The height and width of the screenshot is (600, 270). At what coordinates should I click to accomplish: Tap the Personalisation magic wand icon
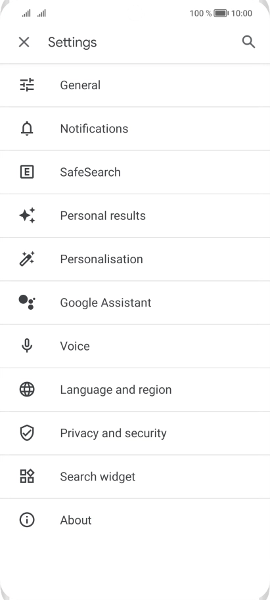coord(27,259)
